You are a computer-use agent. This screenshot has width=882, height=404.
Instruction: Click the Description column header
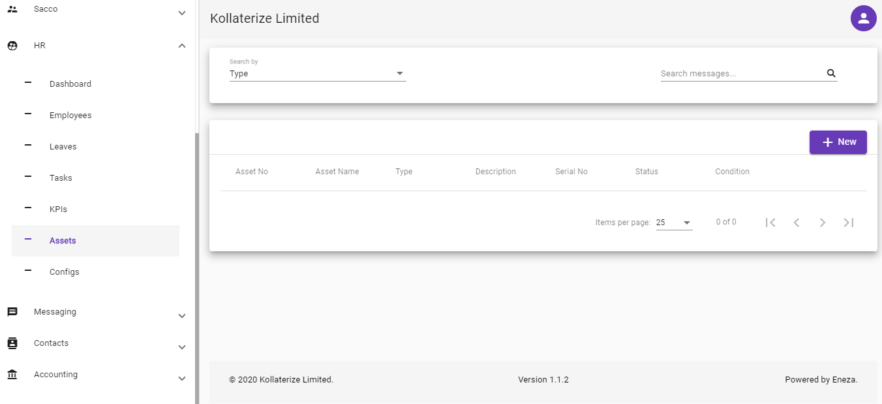(496, 172)
